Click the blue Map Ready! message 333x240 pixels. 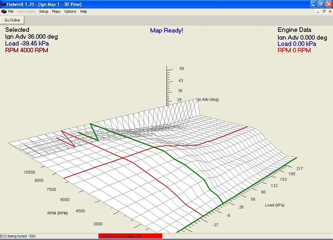point(166,31)
